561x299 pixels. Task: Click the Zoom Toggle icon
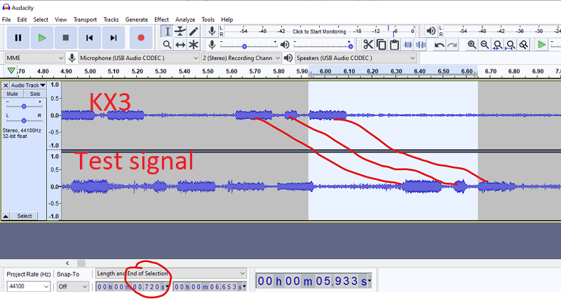(x=524, y=45)
